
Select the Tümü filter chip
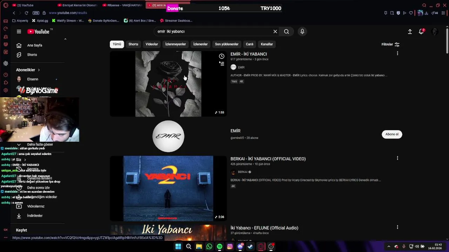click(117, 44)
